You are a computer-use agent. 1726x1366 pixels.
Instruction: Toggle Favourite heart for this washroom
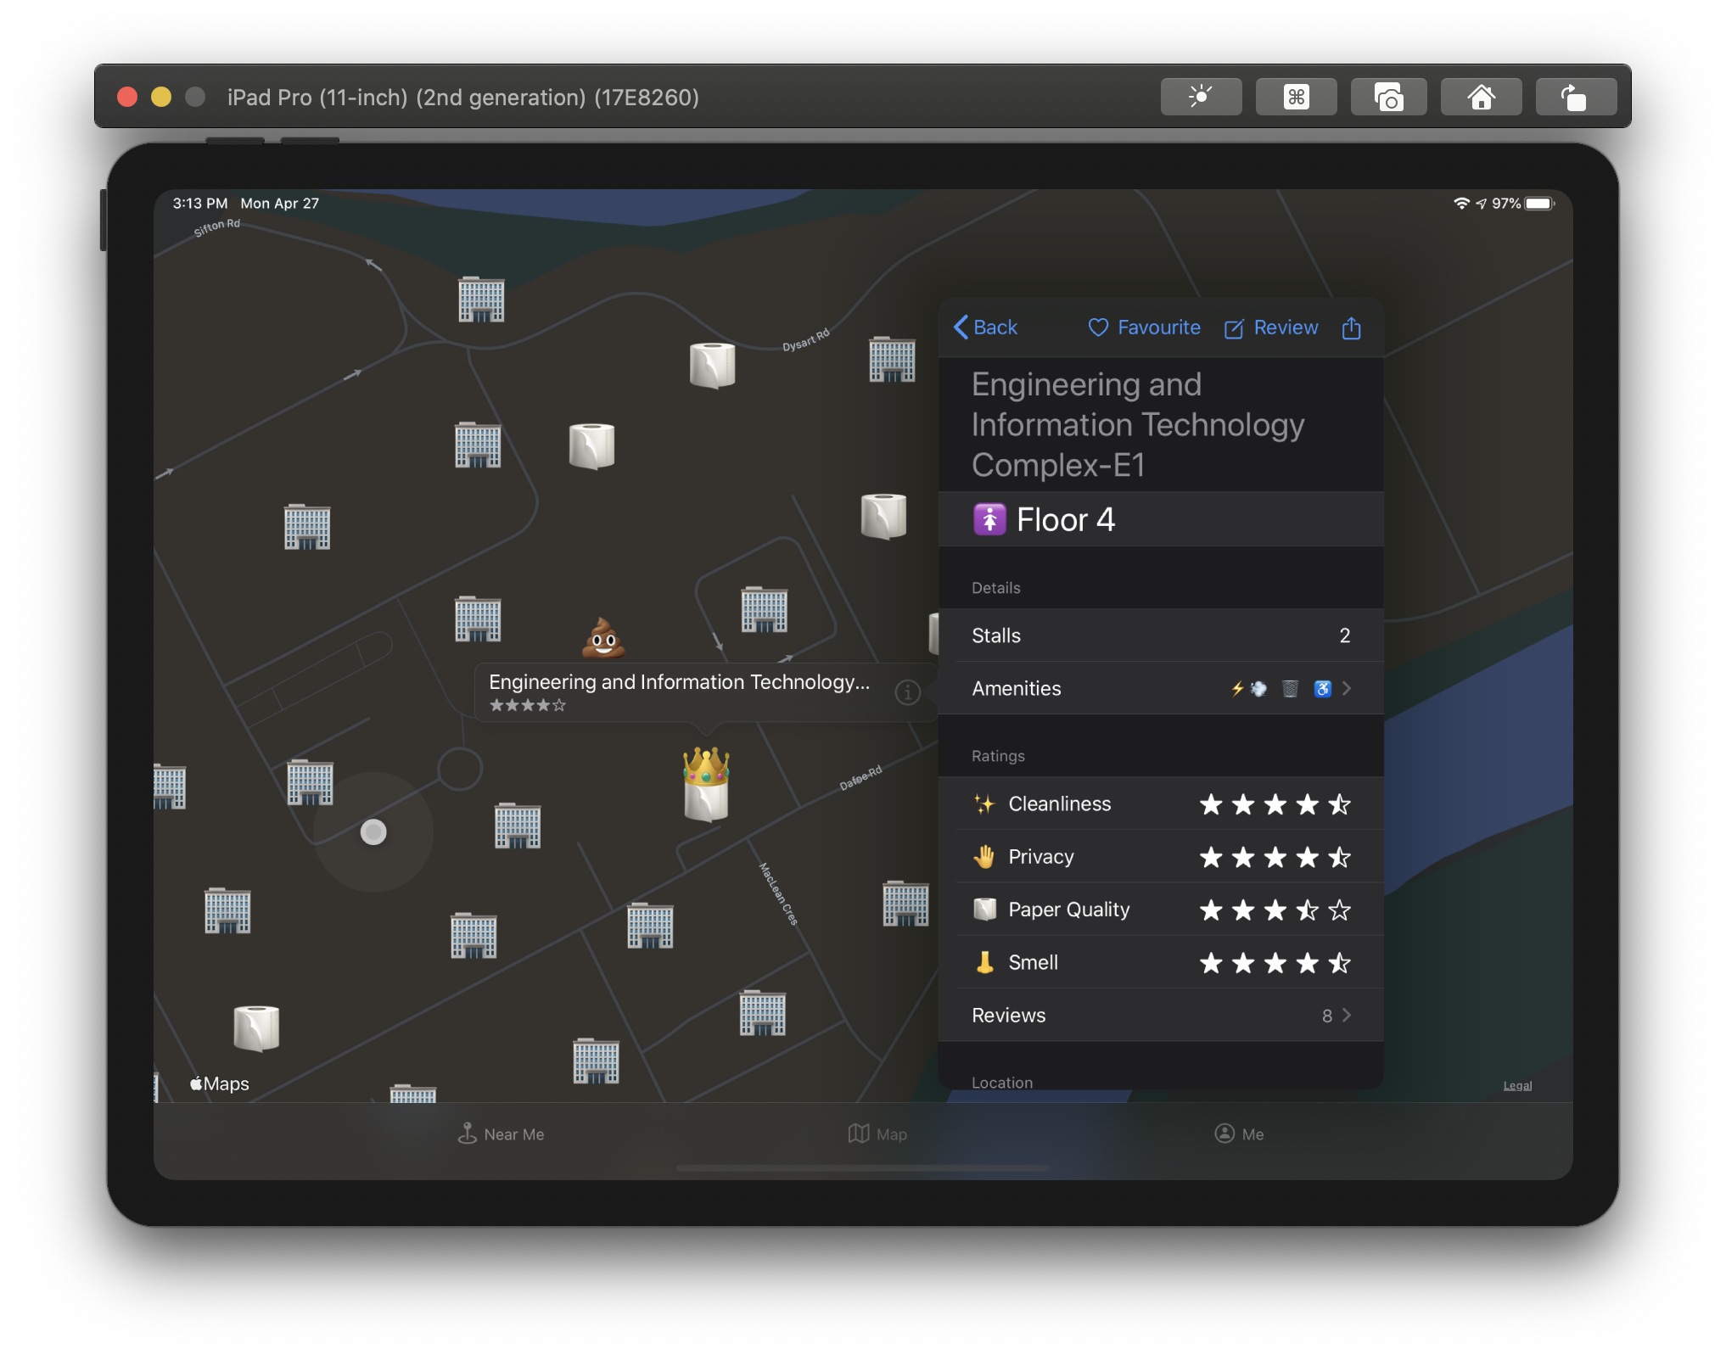click(1144, 328)
